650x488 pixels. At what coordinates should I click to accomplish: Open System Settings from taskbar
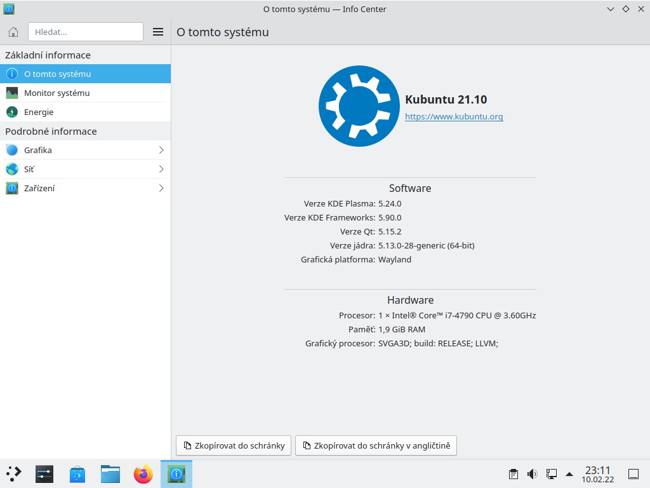click(44, 474)
